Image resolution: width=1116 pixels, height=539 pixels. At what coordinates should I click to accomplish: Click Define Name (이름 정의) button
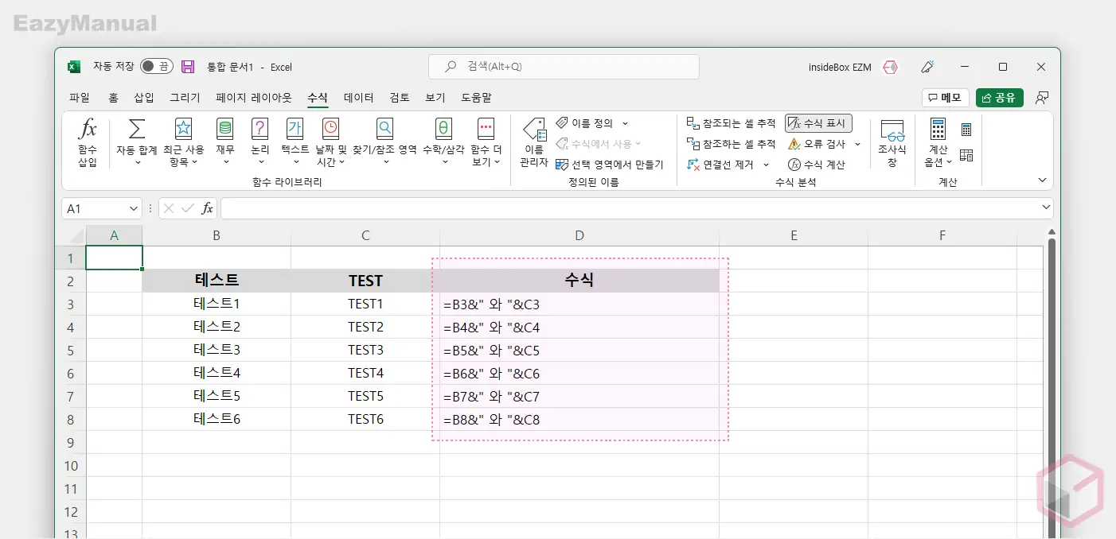point(585,123)
